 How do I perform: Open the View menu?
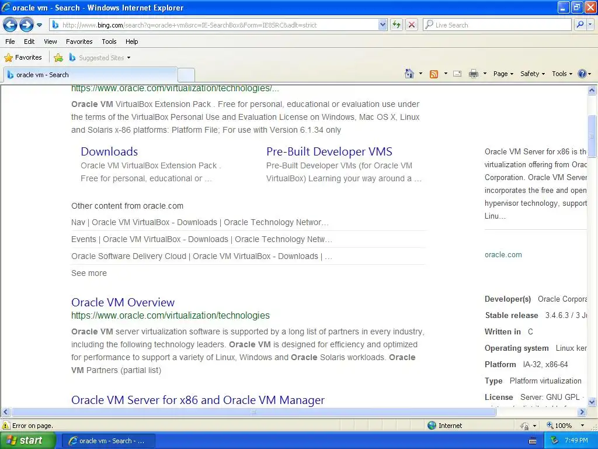point(50,42)
